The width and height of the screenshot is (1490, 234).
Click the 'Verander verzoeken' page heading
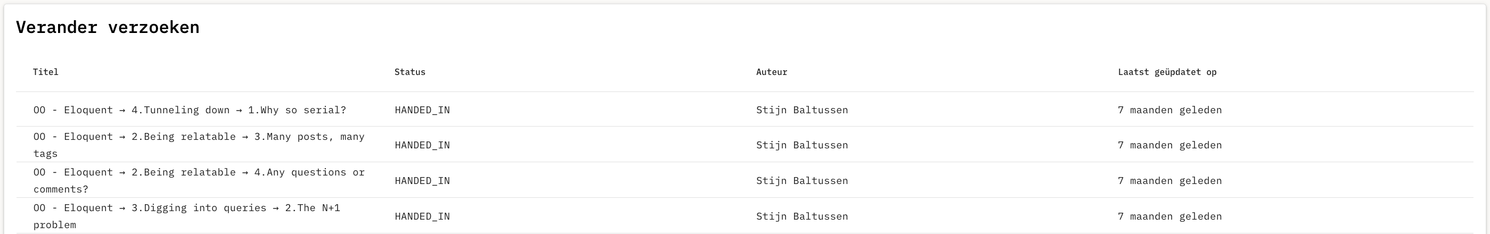tap(108, 27)
